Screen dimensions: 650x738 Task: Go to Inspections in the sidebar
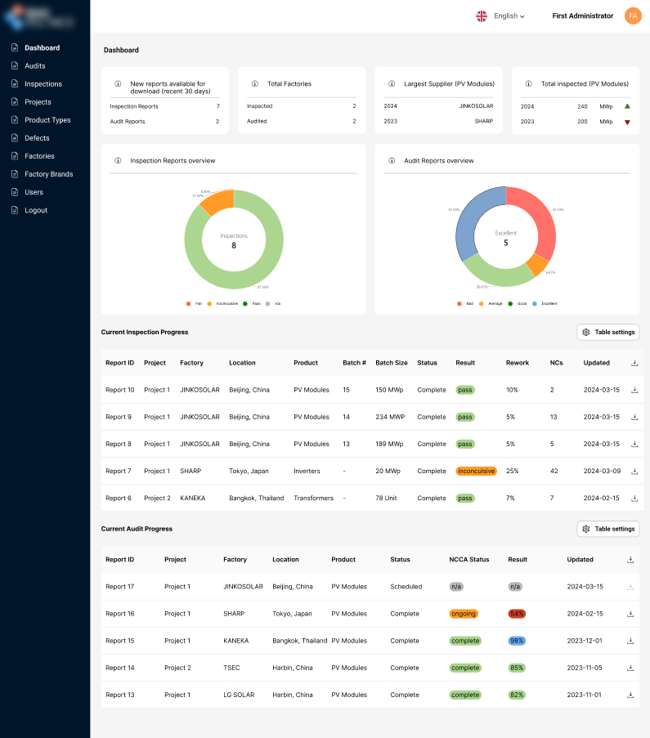pyautogui.click(x=43, y=84)
